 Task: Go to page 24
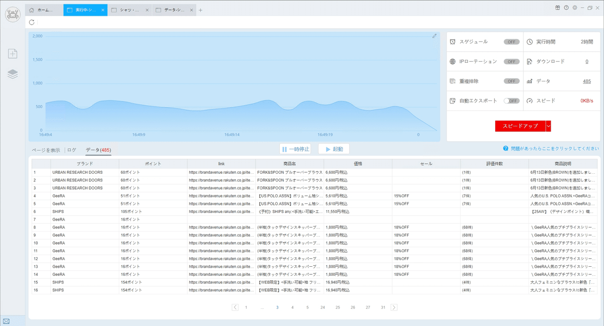click(323, 307)
